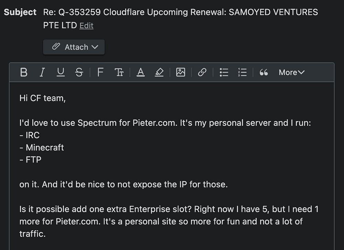Open the font size tool
344x250 pixels.
[x=119, y=72]
